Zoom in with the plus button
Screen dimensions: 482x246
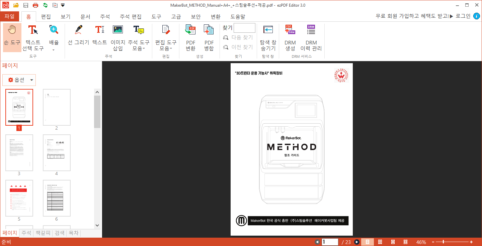(x=471, y=242)
